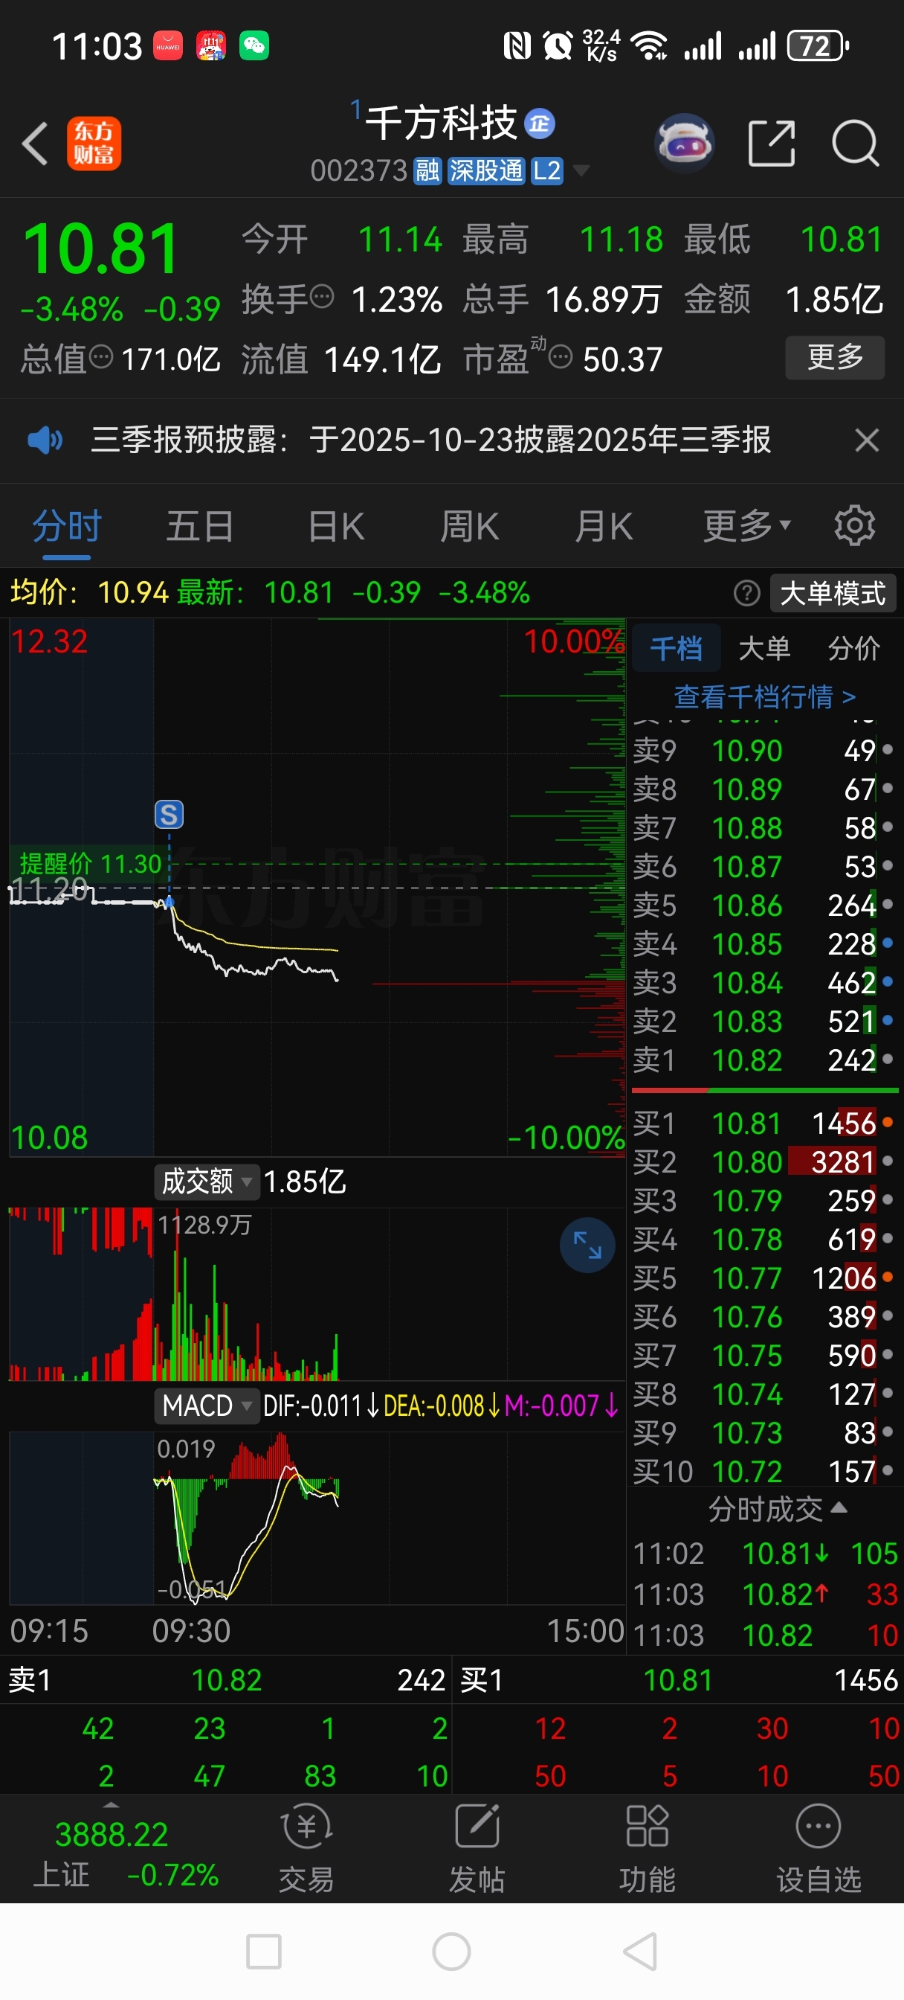Tap the MACD sub-chart area
Image resolution: width=904 pixels, height=2000 pixels.
coord(317,1518)
